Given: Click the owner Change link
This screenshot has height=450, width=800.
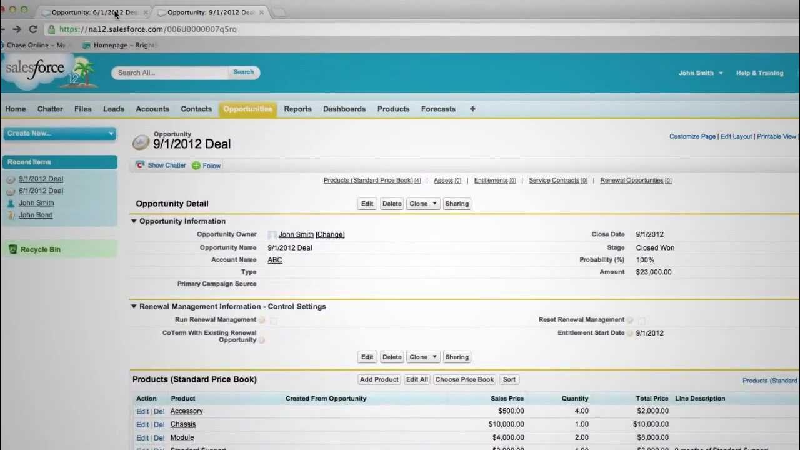Looking at the screenshot, I should point(330,235).
